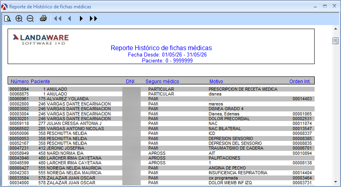
Task: Click order number 00014403
Action: [x=302, y=99]
